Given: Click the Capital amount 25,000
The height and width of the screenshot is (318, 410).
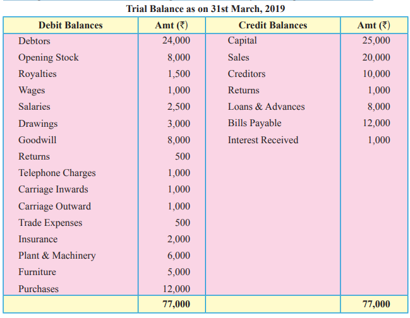Looking at the screenshot, I should 376,40.
